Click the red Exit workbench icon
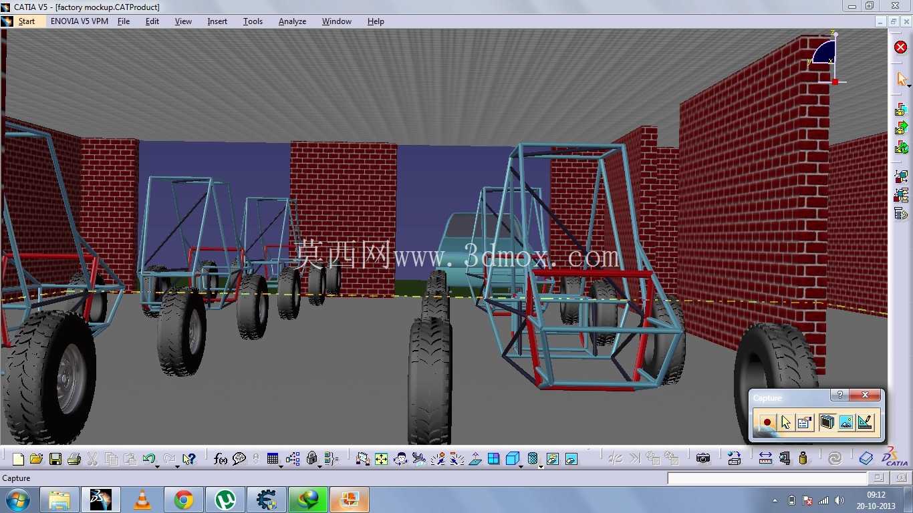The width and height of the screenshot is (913, 513). coord(900,47)
